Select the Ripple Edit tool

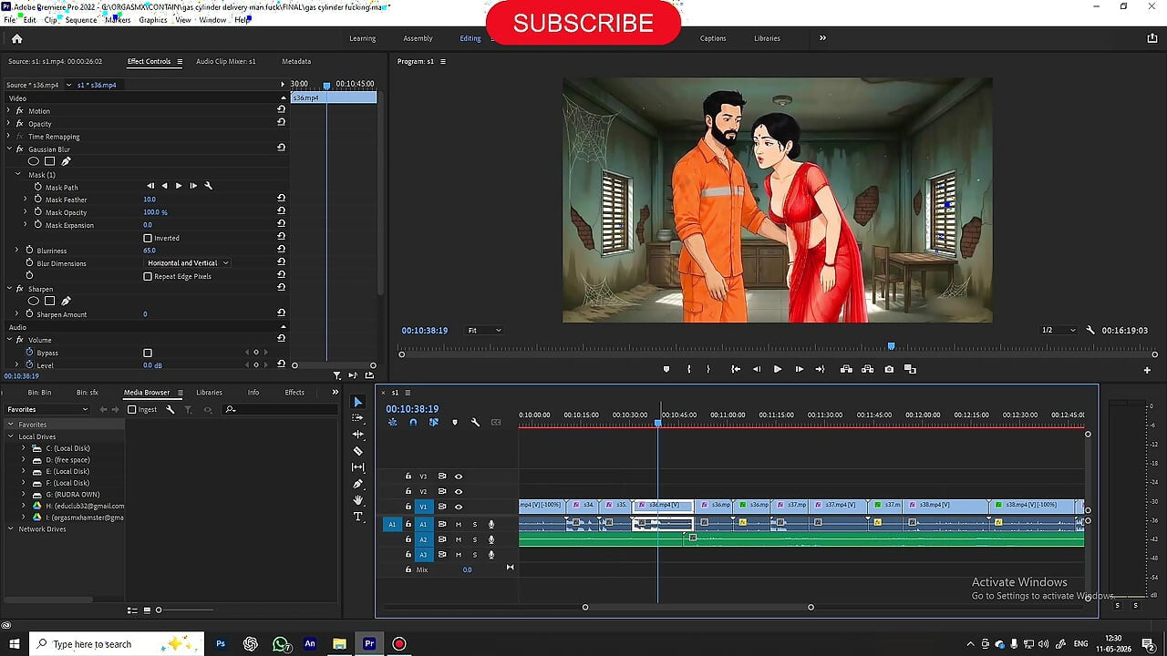(357, 435)
